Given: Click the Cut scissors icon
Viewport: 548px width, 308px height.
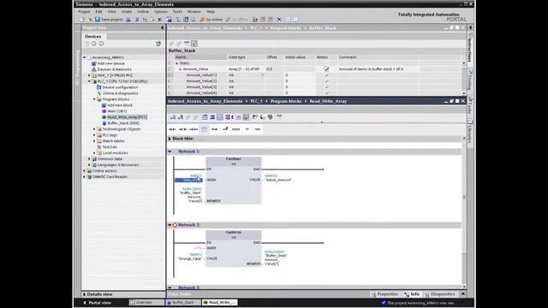Looking at the screenshot, I should [x=137, y=20].
